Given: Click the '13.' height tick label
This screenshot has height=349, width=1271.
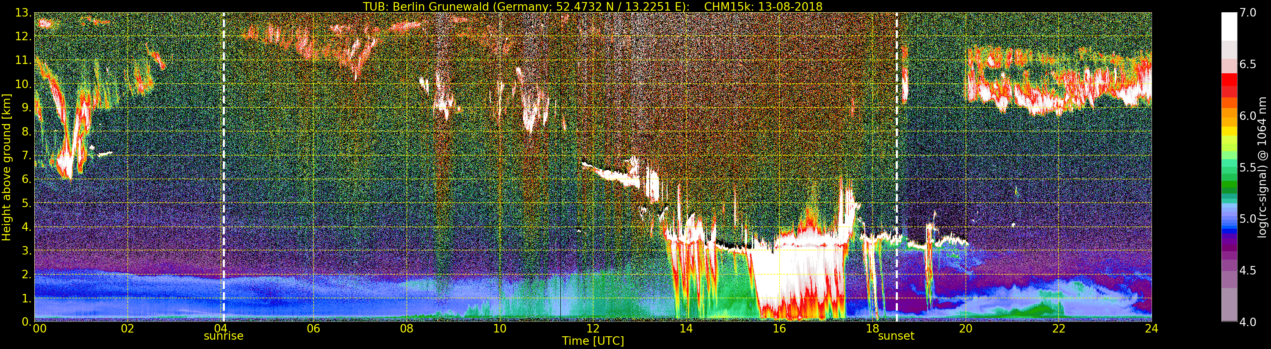Looking at the screenshot, I should [23, 13].
